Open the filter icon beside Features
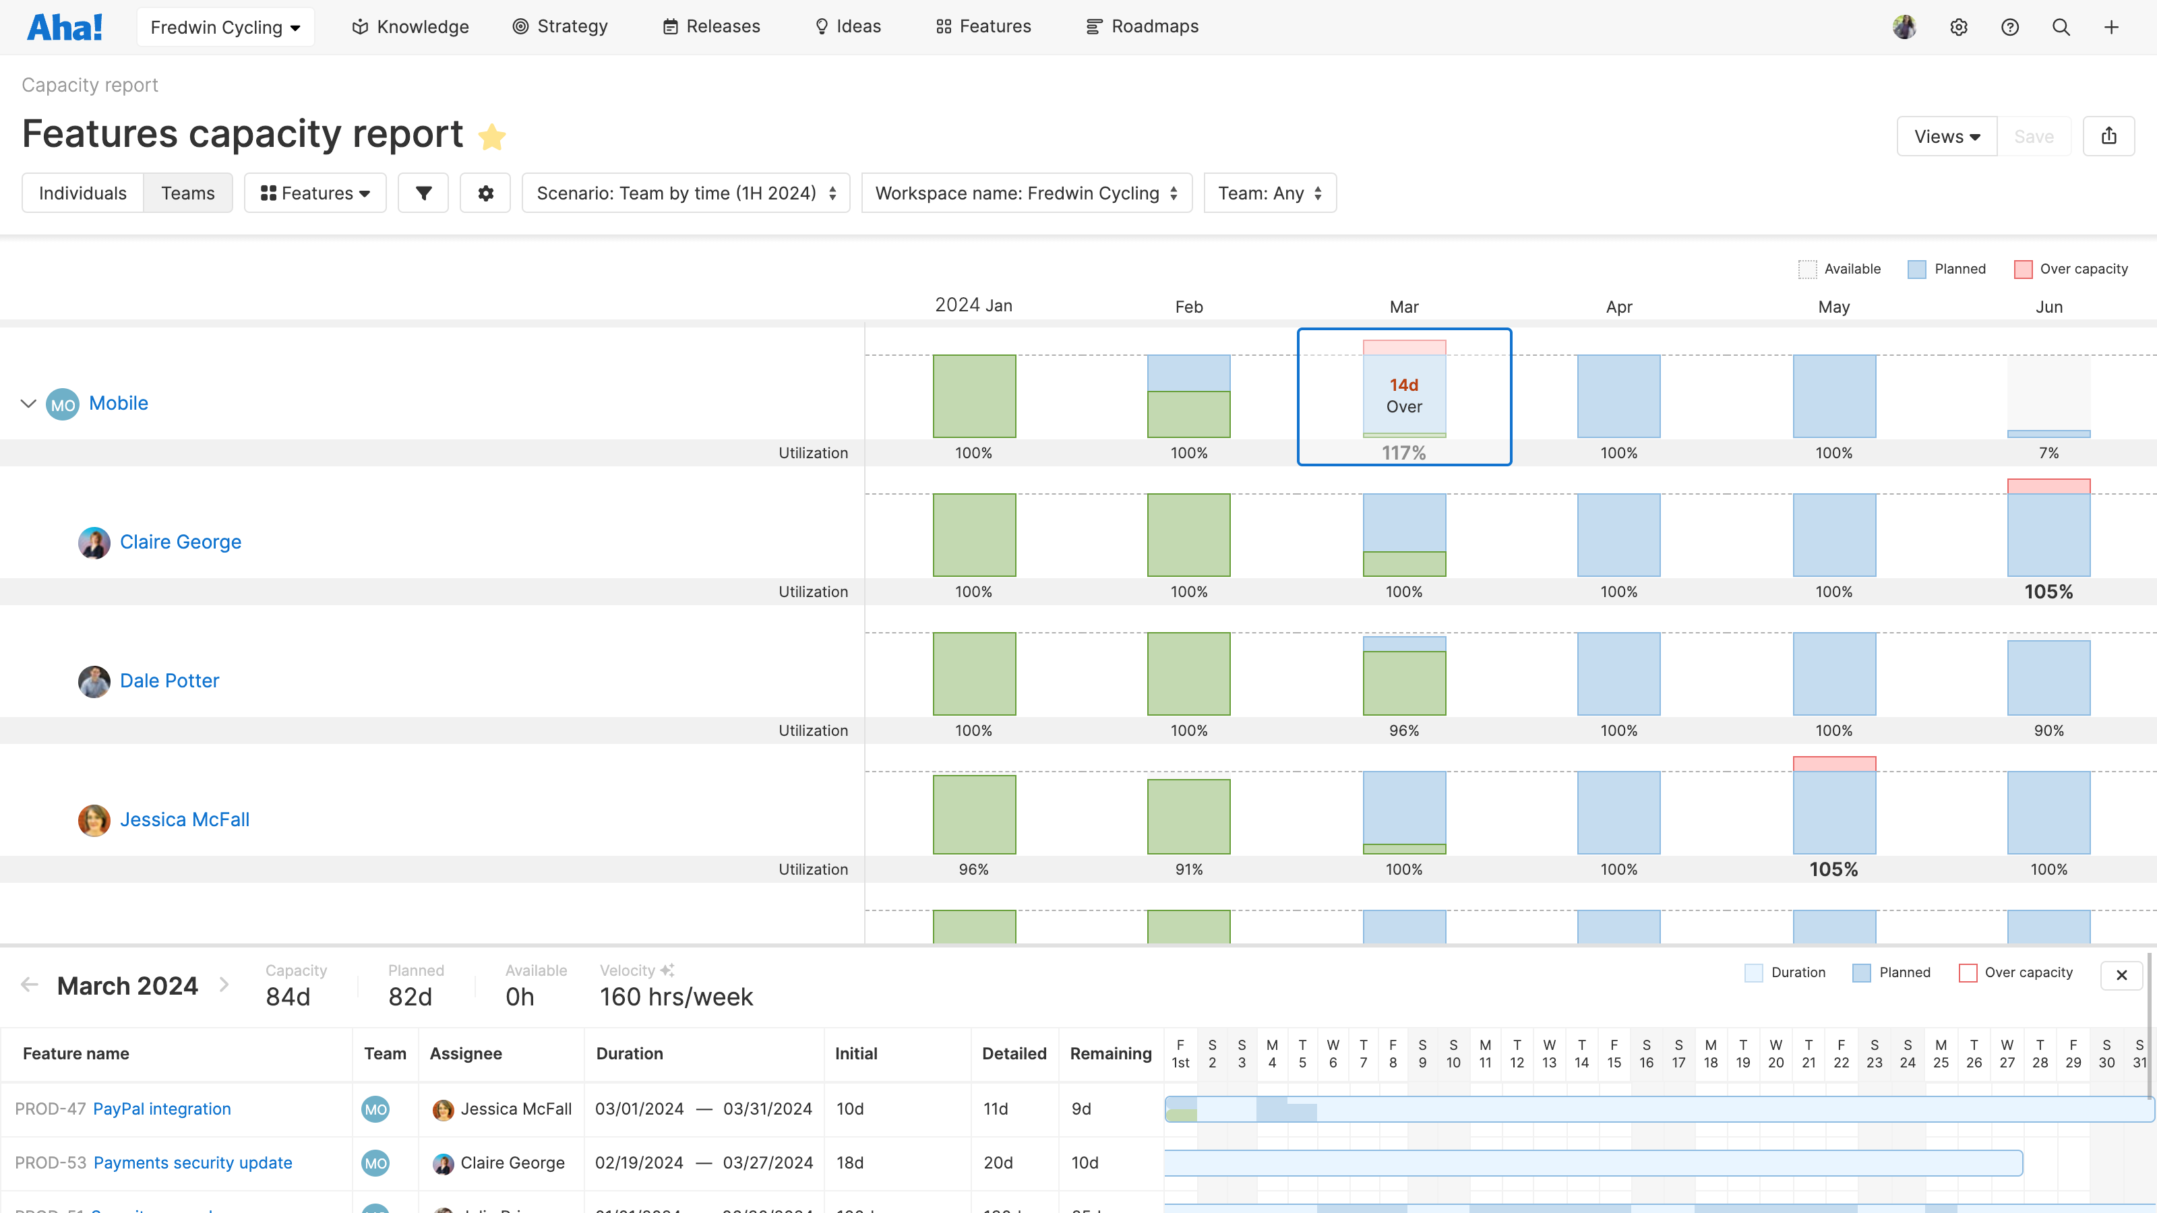The width and height of the screenshot is (2157, 1213). pyautogui.click(x=423, y=193)
